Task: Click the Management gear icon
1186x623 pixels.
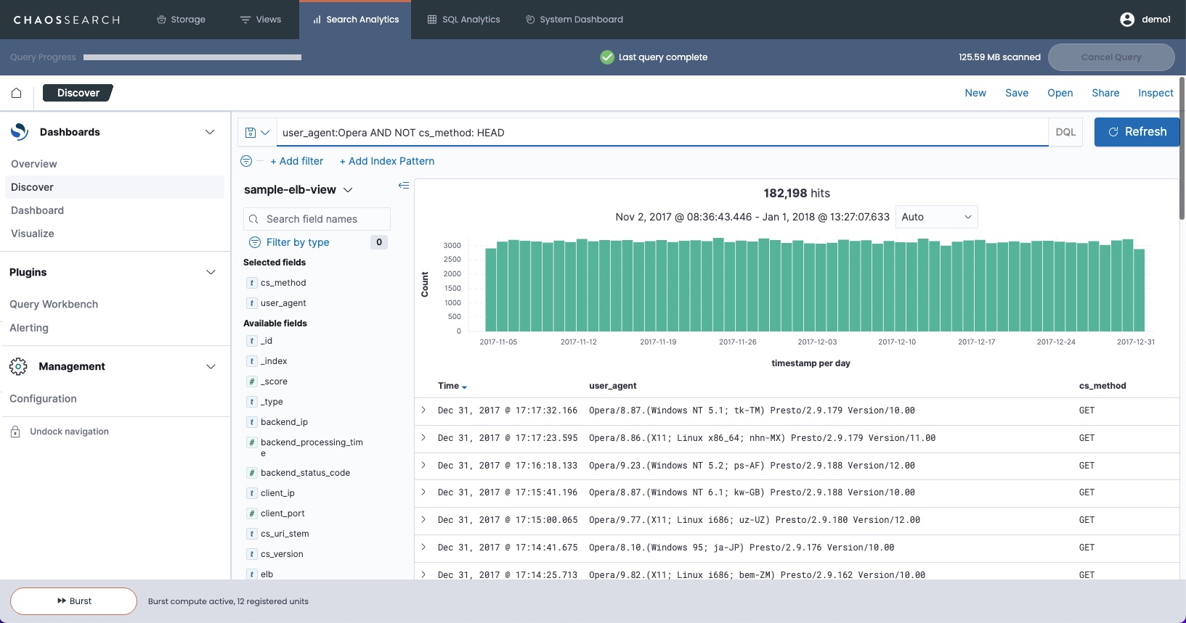Action: coord(18,366)
